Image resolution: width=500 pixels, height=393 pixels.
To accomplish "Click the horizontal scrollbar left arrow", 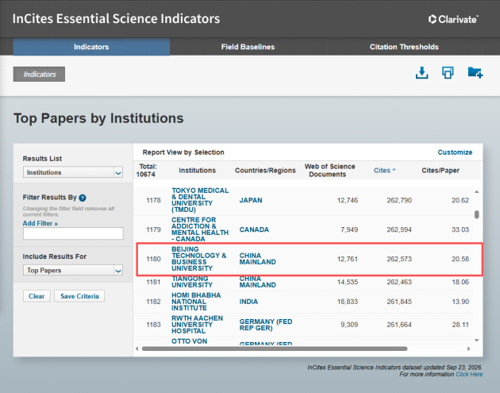I will tap(137, 349).
